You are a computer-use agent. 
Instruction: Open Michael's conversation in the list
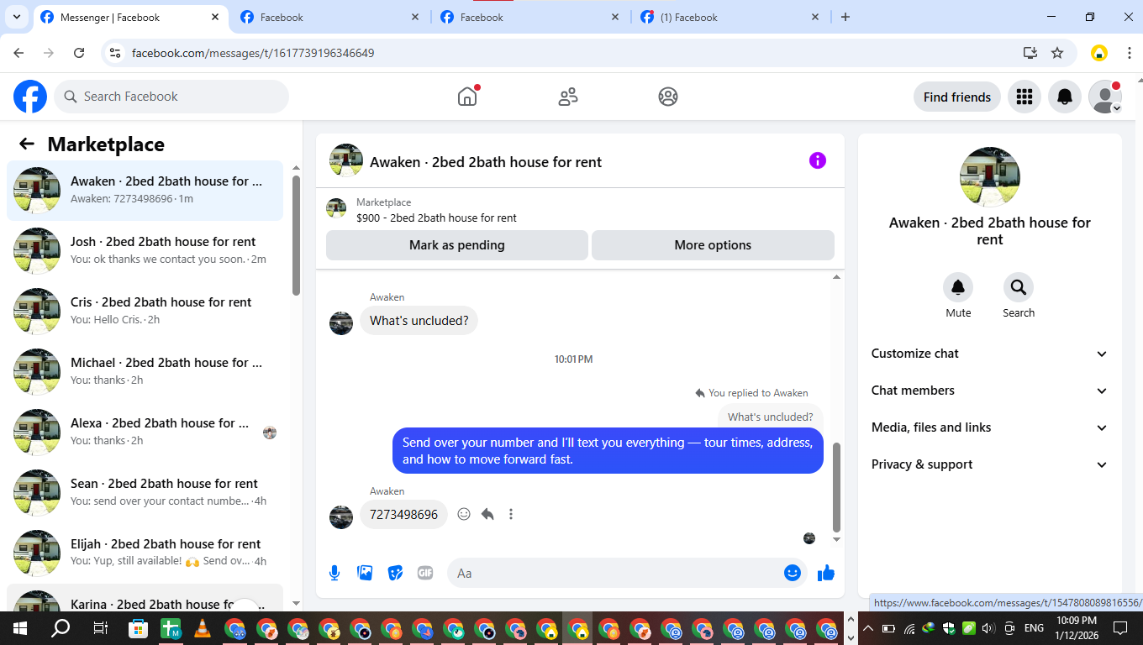pos(145,371)
